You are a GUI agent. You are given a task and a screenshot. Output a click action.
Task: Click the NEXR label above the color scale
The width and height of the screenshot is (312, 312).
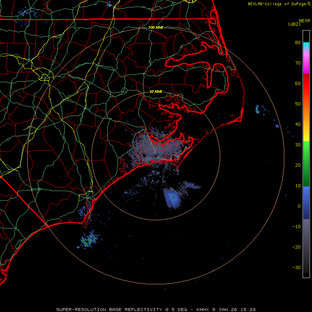pos(305,21)
